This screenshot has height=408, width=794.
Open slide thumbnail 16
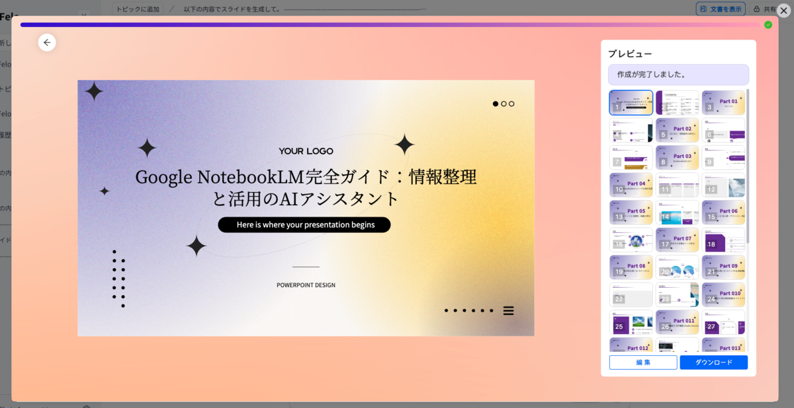point(631,240)
